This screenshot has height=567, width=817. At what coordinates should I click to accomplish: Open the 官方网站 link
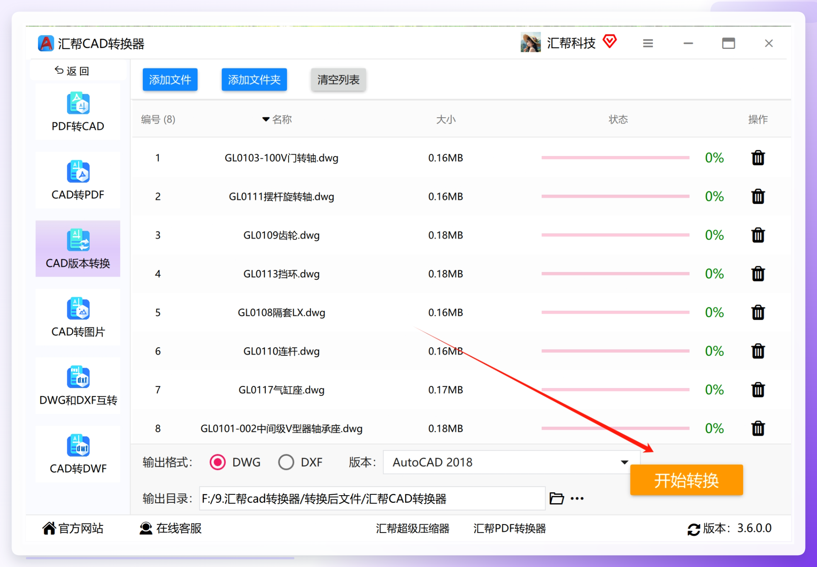click(73, 528)
